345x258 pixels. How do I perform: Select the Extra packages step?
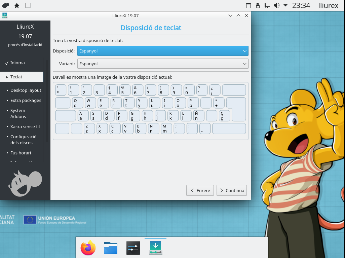pyautogui.click(x=26, y=100)
